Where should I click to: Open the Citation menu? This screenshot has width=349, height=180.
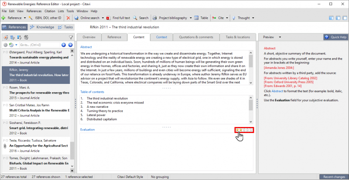pyautogui.click(x=50, y=11)
